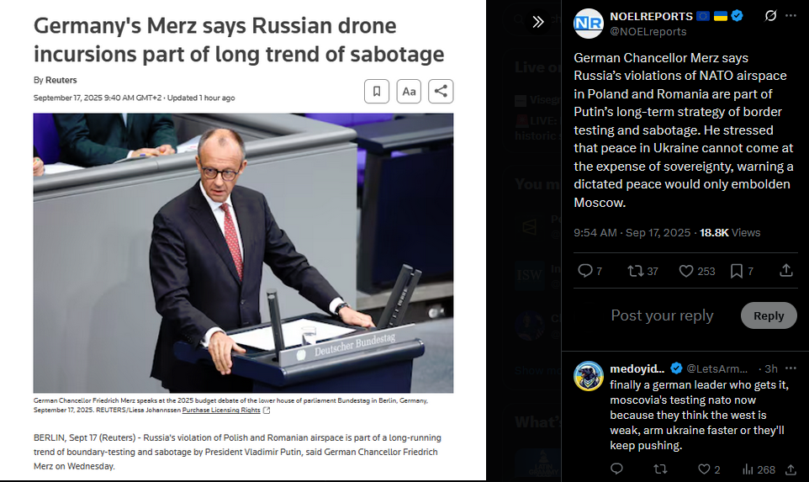Screen dimensions: 809x482
Task: Repost the NOELREPORTS tweet
Action: 642,271
